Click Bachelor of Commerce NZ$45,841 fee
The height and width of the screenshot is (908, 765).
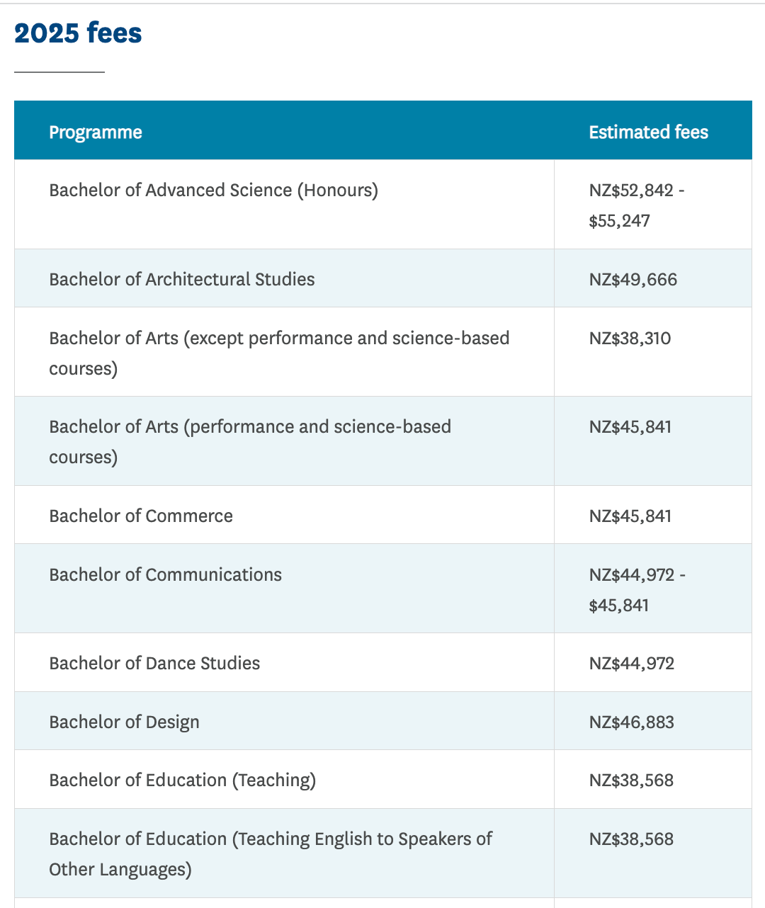tap(630, 516)
